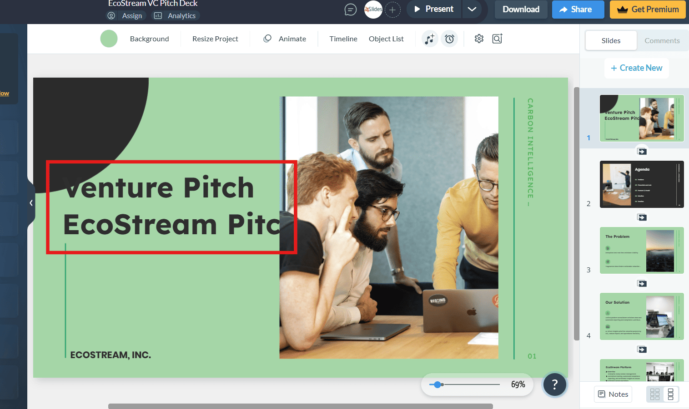Click Get Premium
The height and width of the screenshot is (409, 689).
pyautogui.click(x=648, y=9)
